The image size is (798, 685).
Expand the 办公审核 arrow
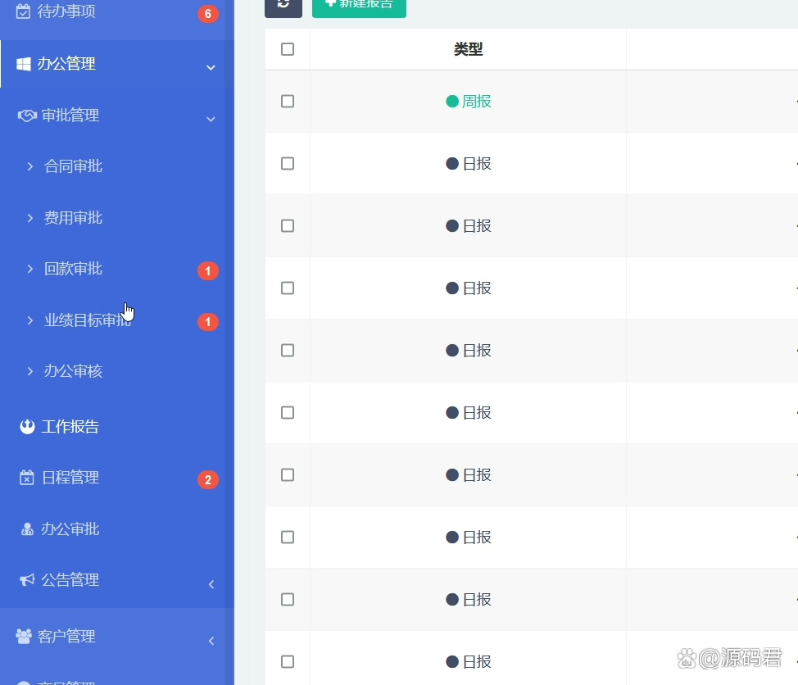coord(30,371)
